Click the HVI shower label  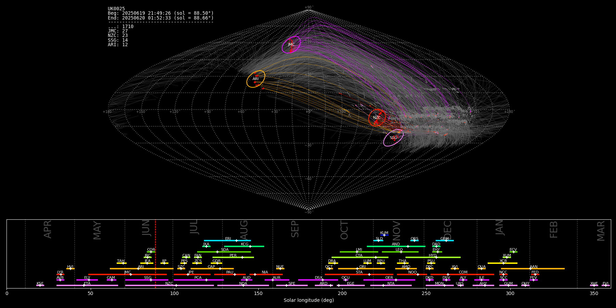click(x=70, y=267)
